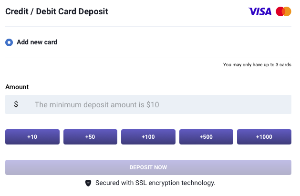Click the dollar sign currency prefix

[16, 104]
